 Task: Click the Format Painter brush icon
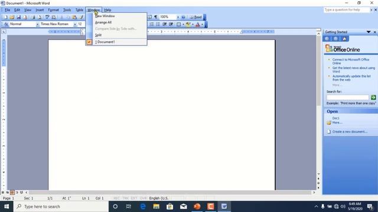tap(82, 17)
